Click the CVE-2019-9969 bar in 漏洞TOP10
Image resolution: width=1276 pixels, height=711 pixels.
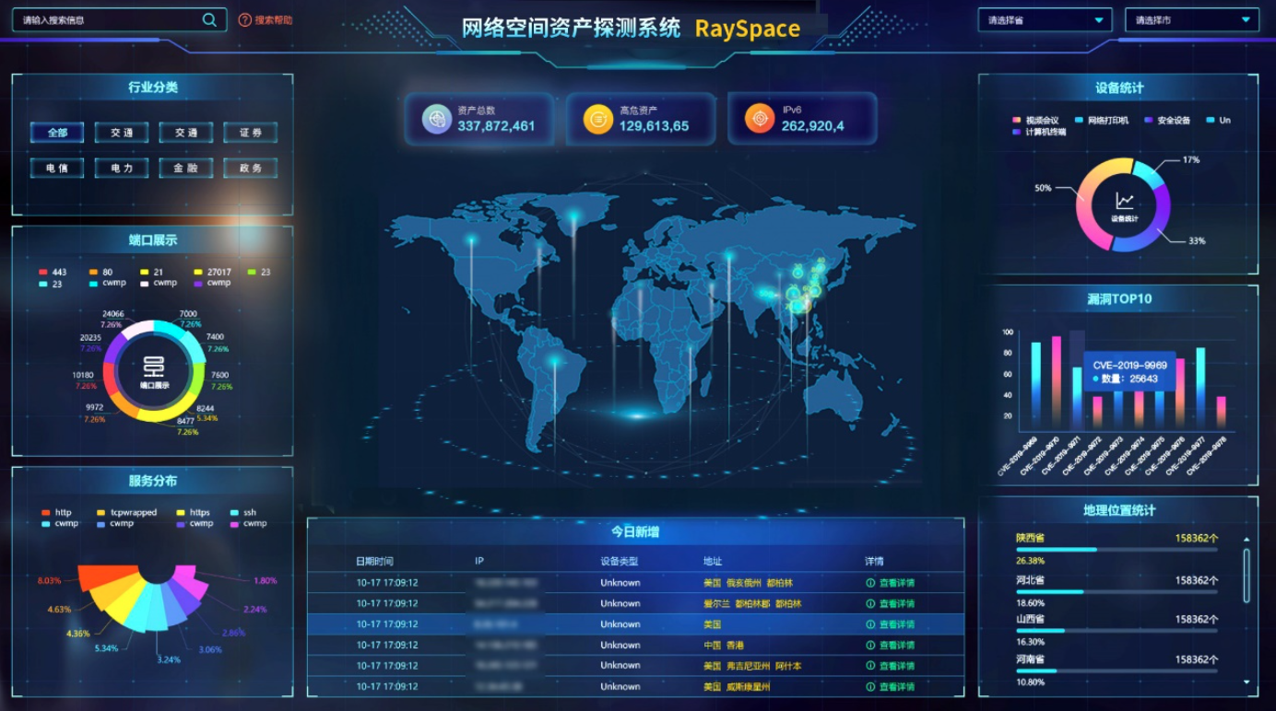tap(1035, 385)
